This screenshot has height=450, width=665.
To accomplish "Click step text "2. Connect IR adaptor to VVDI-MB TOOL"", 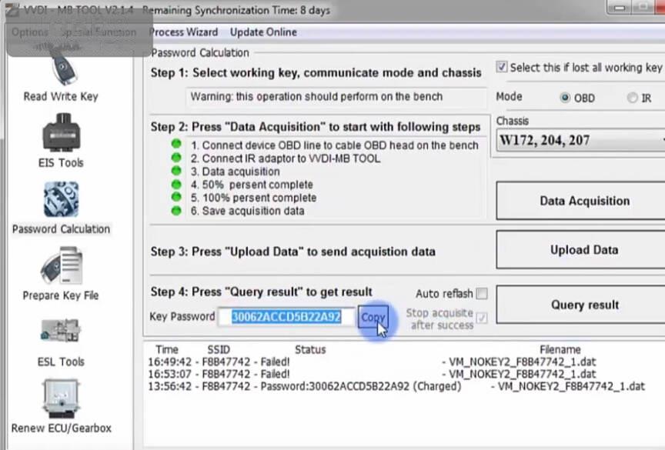I will [x=286, y=158].
